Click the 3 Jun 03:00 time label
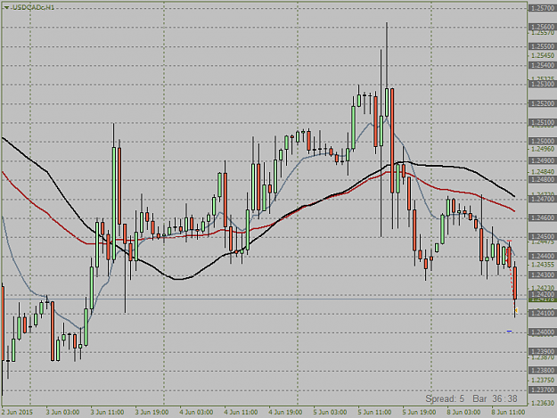Screen dimensions: 557x418 pyautogui.click(x=62, y=412)
